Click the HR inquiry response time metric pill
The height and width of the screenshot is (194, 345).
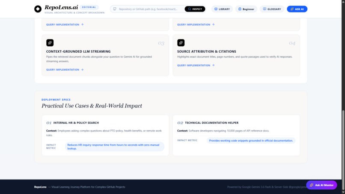coord(115,146)
